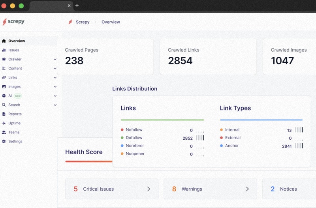
Task: Expand the Ai menu chevron
Action: click(x=55, y=96)
